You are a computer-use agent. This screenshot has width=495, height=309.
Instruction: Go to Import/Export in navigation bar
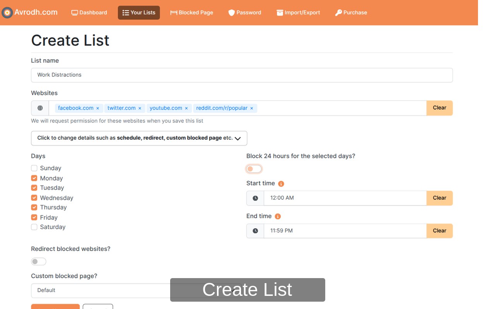point(298,13)
